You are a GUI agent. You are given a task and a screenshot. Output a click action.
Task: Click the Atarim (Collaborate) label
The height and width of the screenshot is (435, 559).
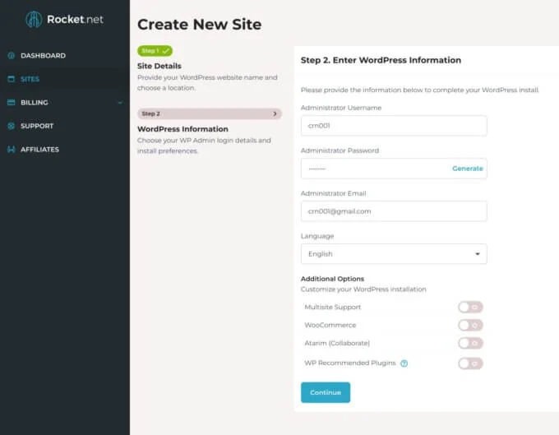click(x=337, y=343)
